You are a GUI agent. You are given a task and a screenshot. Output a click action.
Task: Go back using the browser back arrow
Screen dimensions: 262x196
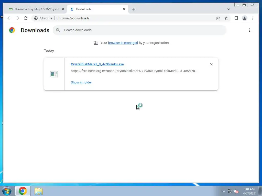[9, 18]
